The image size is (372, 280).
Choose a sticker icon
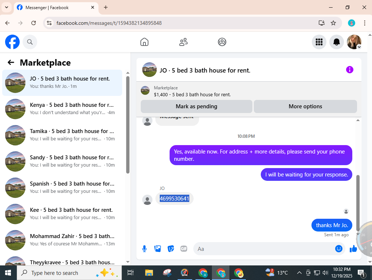pyautogui.click(x=171, y=249)
